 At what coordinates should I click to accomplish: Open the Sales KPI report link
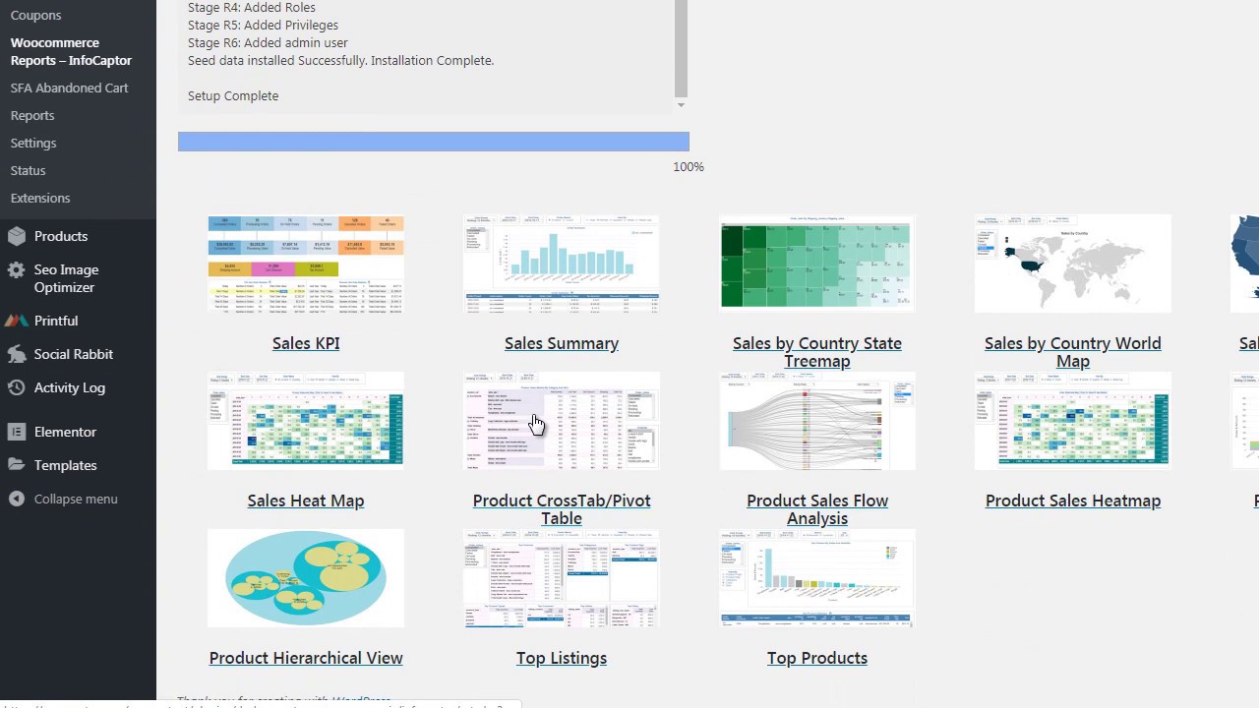(306, 343)
